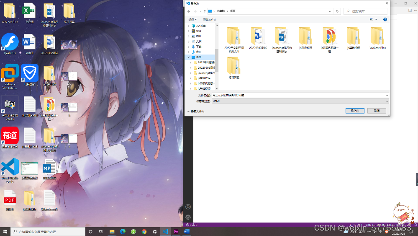Close the Save As dialog
The image size is (418, 236).
387,3
